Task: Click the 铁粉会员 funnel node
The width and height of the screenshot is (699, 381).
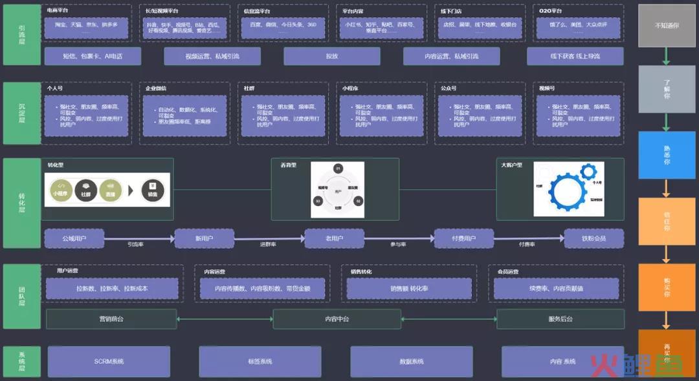Action: [594, 238]
